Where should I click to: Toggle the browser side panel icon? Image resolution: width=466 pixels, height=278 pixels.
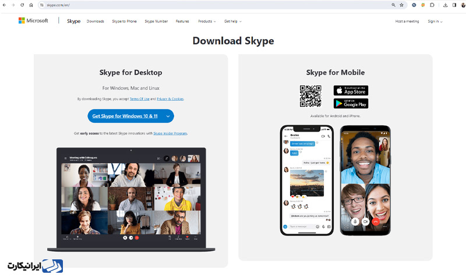click(454, 5)
